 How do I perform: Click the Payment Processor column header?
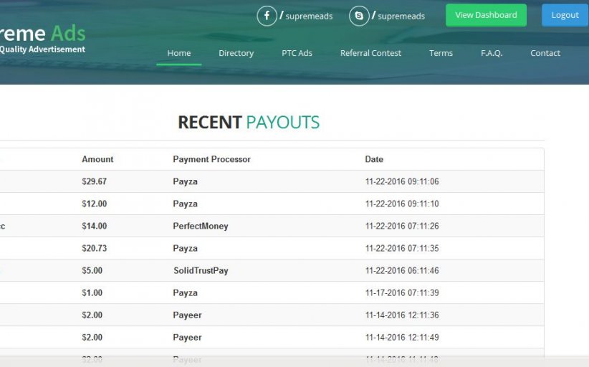[x=211, y=159]
